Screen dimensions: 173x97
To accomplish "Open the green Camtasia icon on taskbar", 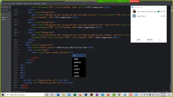I will click(x=114, y=95).
